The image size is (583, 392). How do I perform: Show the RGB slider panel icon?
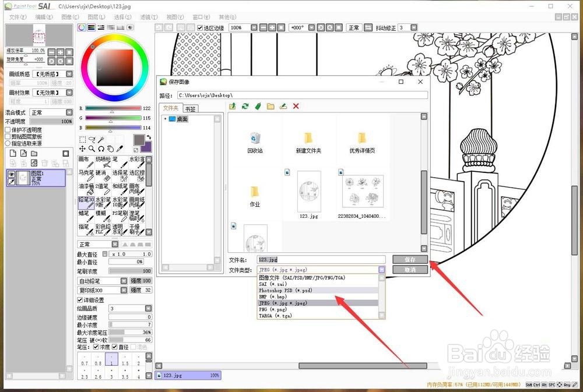[x=91, y=27]
